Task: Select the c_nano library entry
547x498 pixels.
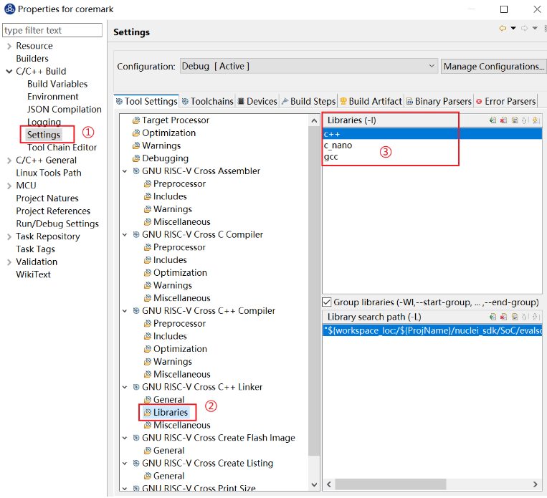Action: 338,145
